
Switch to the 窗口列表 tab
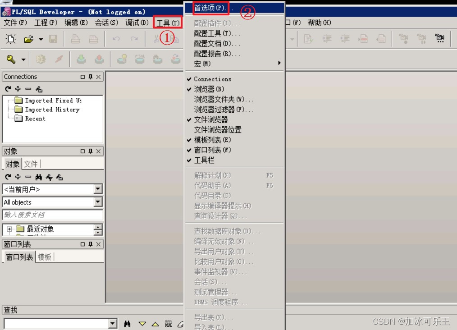[19, 257]
